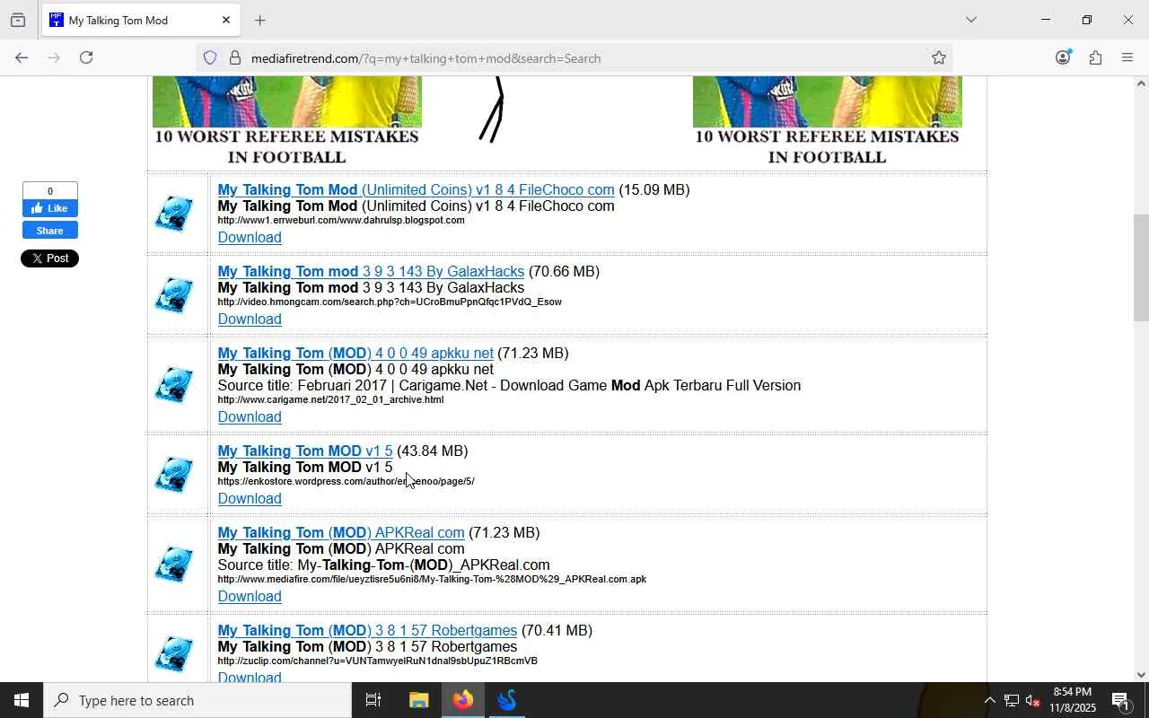Click file icon for Robertgames result
This screenshot has height=718, width=1149.
(x=173, y=654)
